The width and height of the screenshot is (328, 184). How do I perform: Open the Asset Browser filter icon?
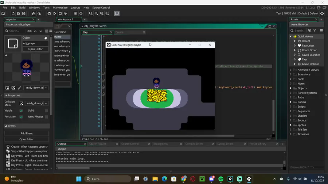point(315,31)
